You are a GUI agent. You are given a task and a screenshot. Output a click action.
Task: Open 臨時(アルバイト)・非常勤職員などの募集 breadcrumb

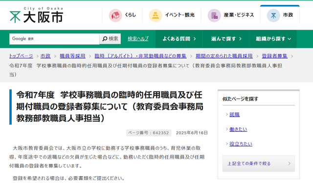[x=140, y=56]
